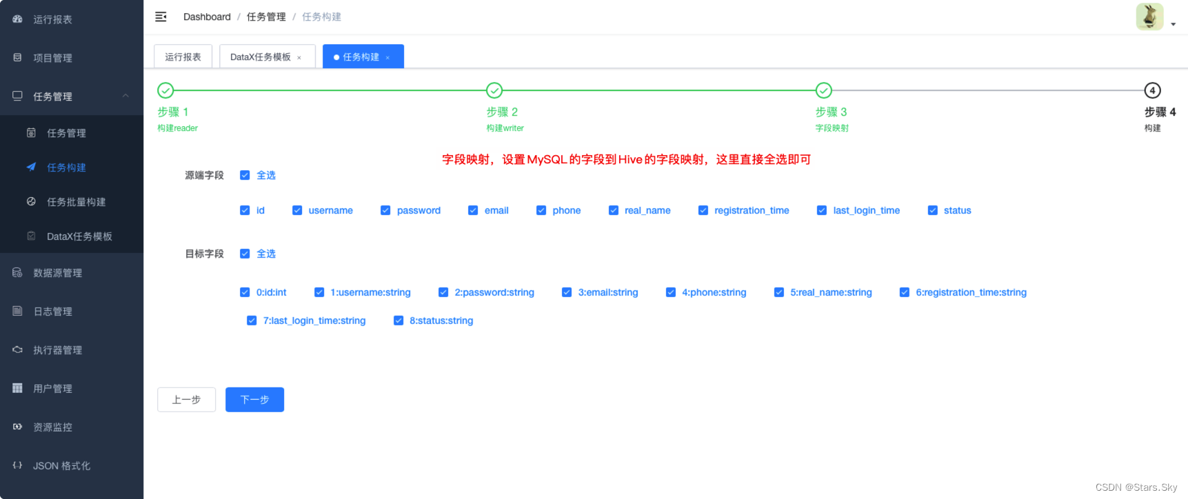
Task: Click the 任务批量构建 icon
Action: (31, 201)
